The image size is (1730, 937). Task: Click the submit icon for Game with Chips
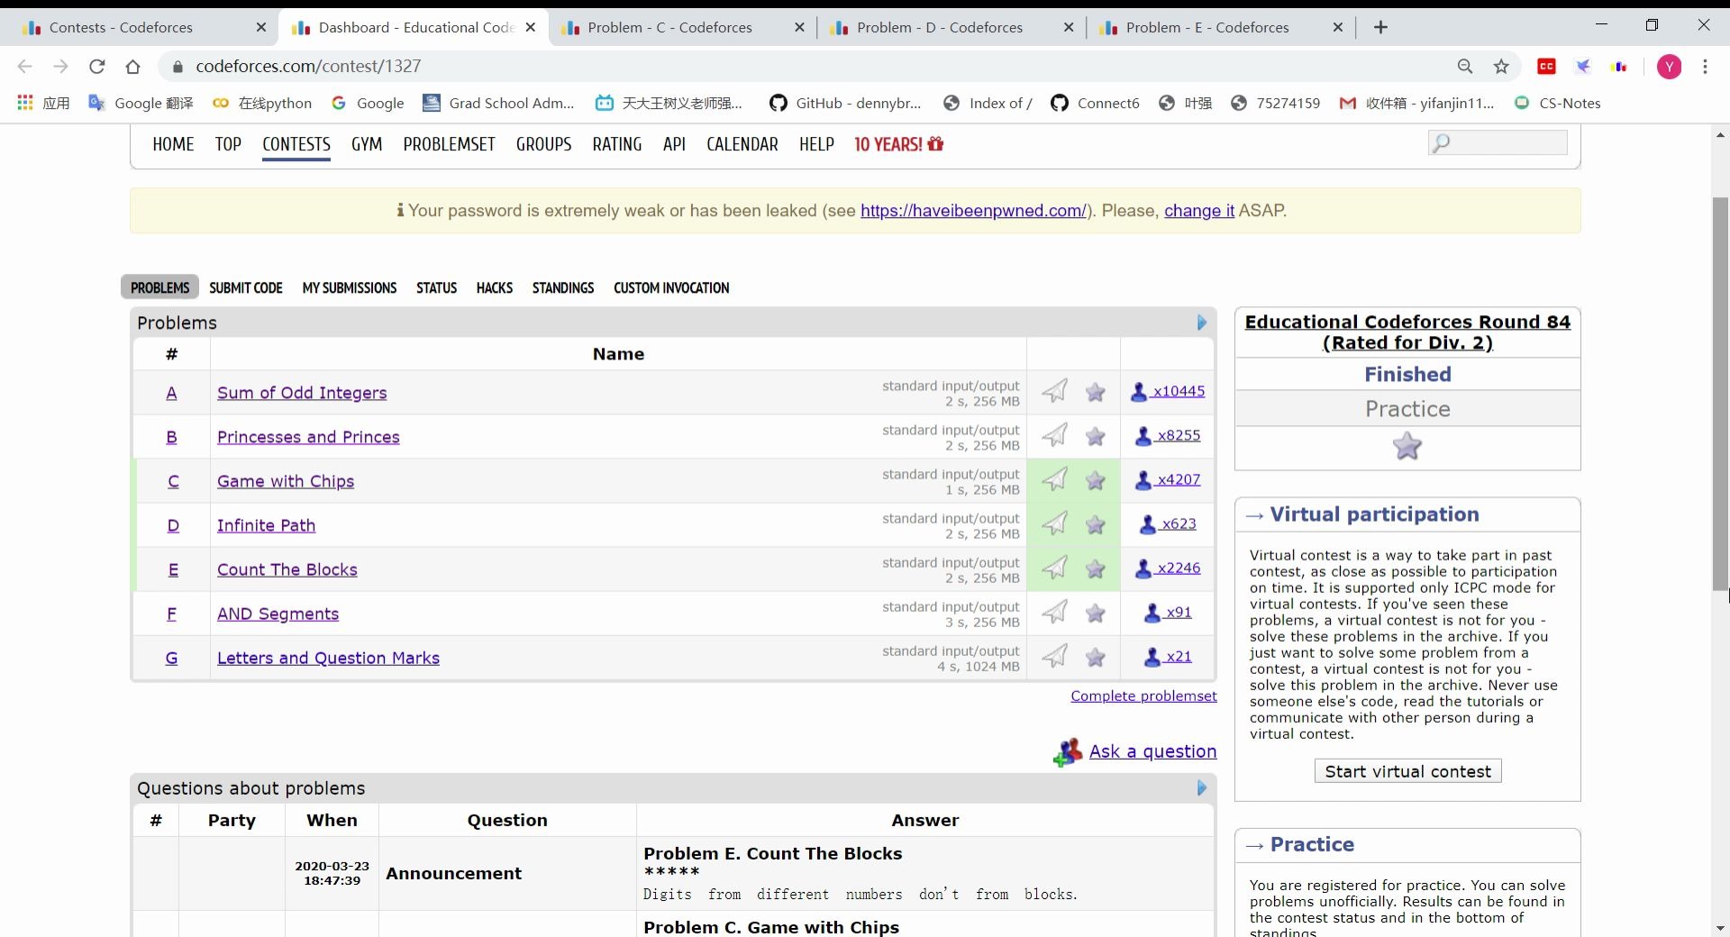click(1054, 479)
